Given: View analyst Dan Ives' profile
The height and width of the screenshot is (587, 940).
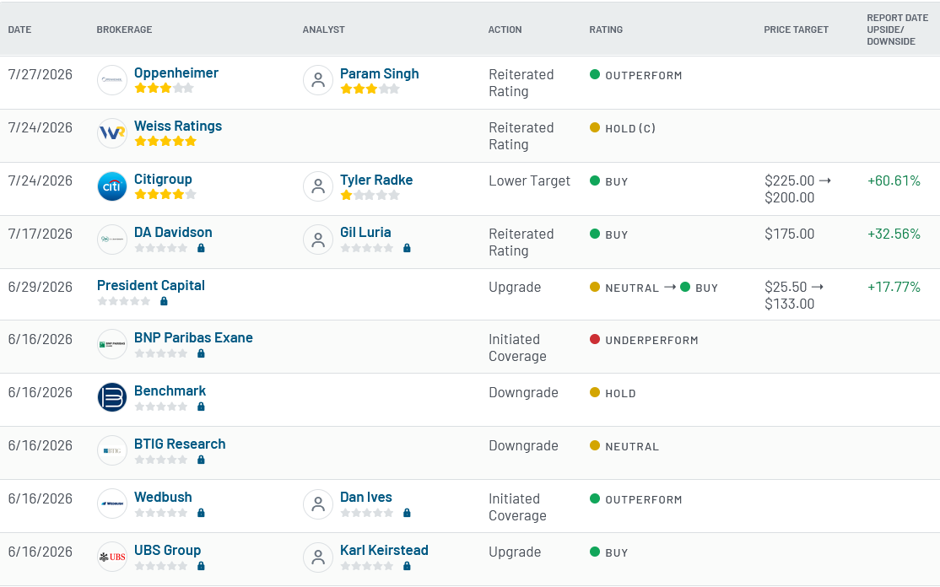Looking at the screenshot, I should point(366,497).
